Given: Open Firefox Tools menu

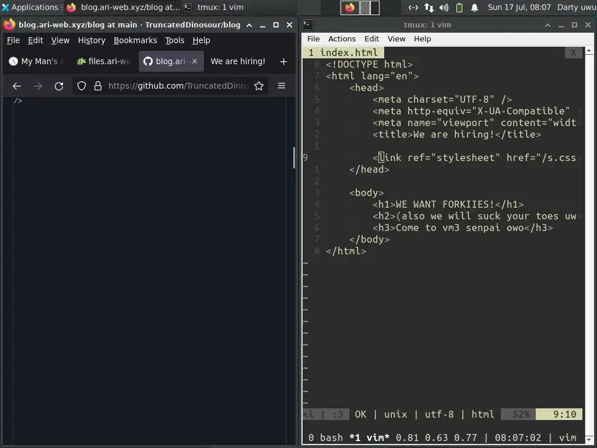Looking at the screenshot, I should 174,40.
